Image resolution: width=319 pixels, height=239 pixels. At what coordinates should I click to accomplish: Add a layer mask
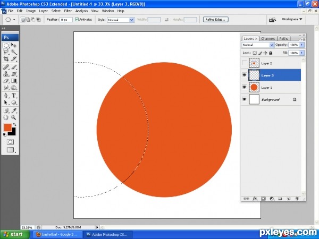pyautogui.click(x=263, y=199)
